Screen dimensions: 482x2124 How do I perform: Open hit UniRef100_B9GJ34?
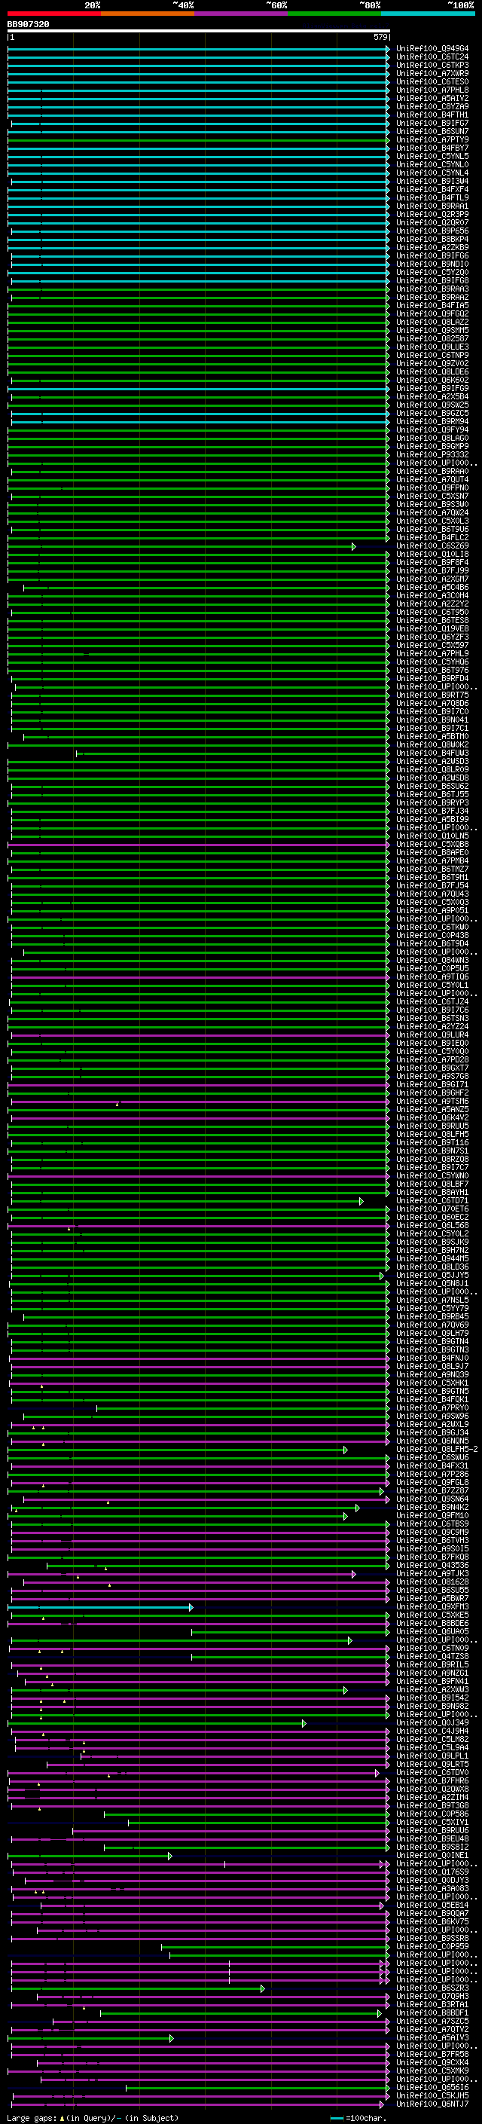(432, 1432)
